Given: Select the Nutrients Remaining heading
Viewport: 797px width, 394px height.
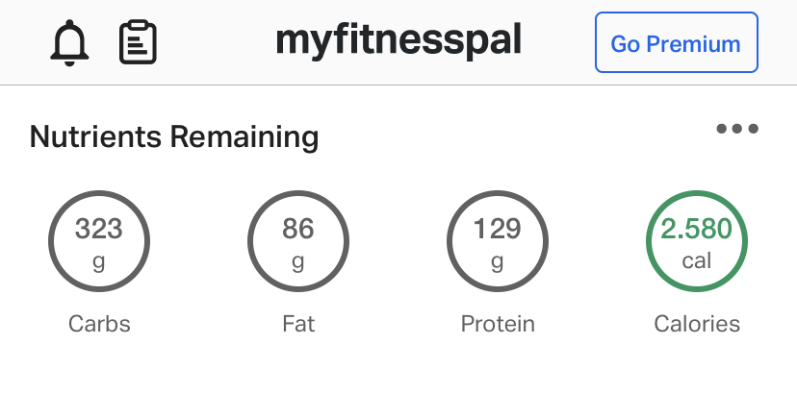Looking at the screenshot, I should click(173, 137).
